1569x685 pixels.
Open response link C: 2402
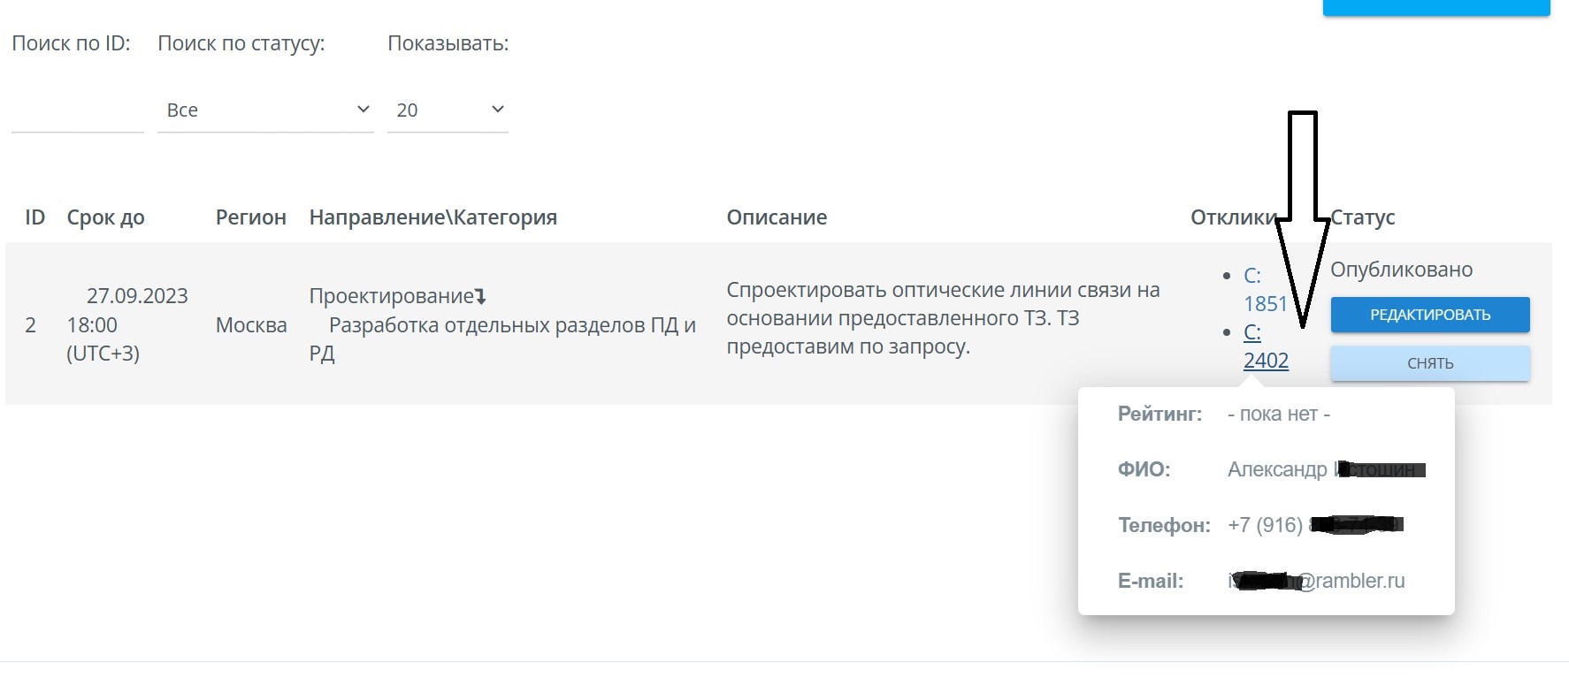click(1265, 346)
